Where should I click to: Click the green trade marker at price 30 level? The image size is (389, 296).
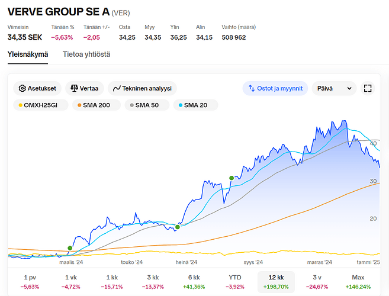232,178
